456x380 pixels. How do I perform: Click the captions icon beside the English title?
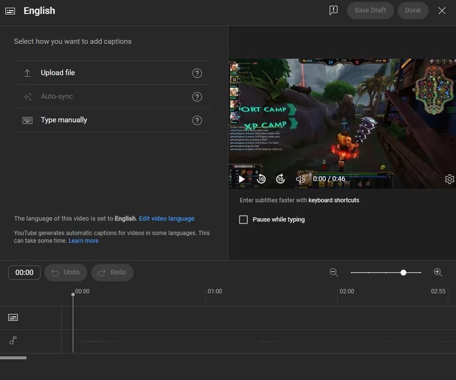10,10
